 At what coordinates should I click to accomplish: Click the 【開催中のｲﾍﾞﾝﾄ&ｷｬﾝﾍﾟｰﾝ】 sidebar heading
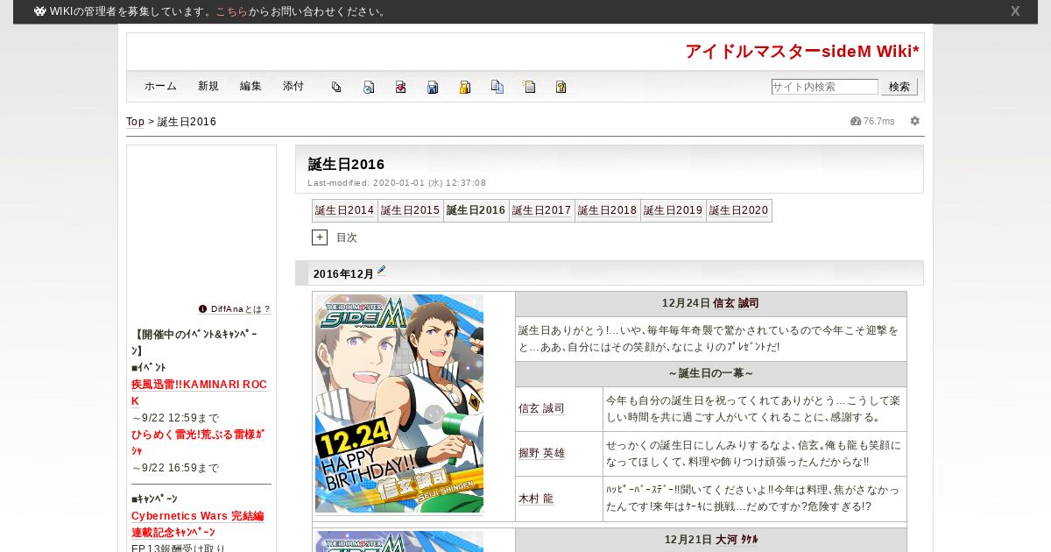tap(196, 343)
